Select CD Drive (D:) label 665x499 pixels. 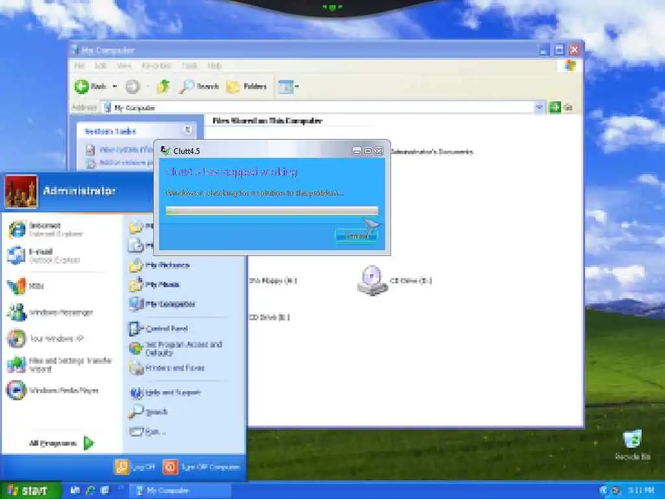269,317
